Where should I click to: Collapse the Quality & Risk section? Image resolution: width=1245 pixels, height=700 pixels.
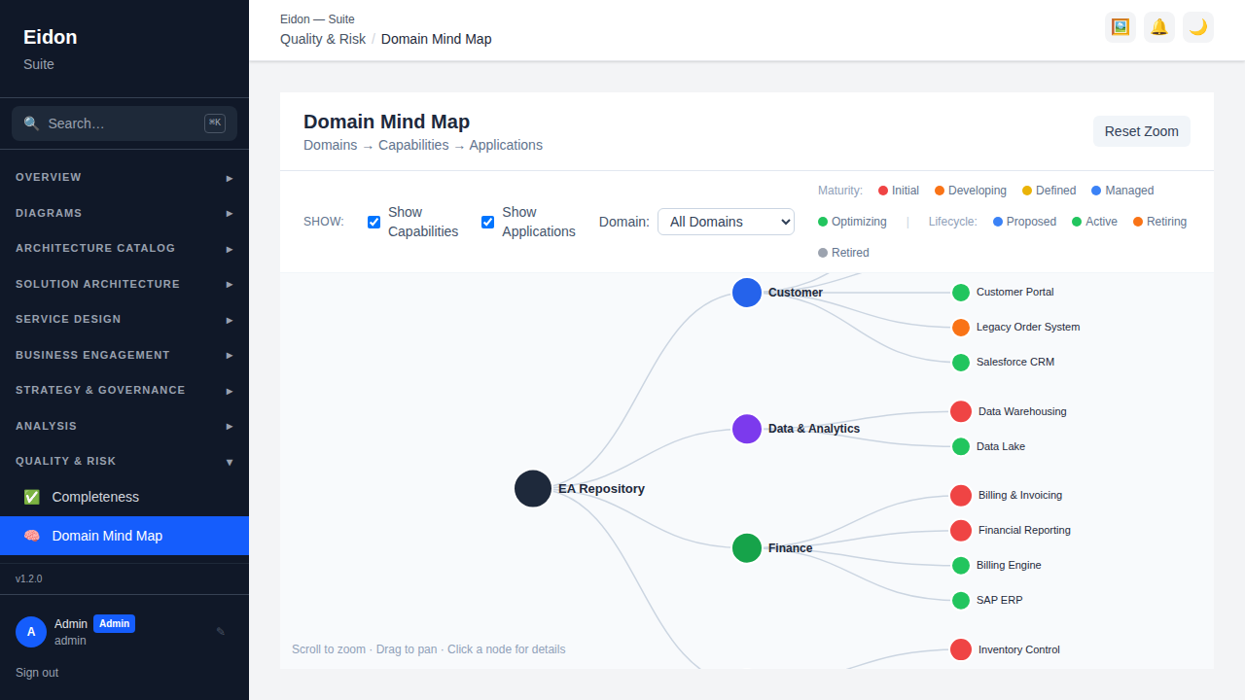coord(124,462)
